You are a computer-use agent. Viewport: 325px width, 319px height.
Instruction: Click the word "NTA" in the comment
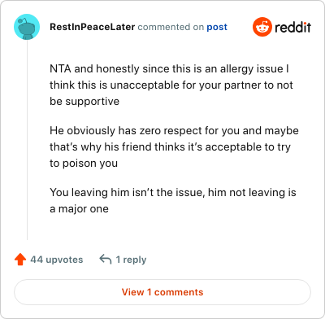(60, 69)
